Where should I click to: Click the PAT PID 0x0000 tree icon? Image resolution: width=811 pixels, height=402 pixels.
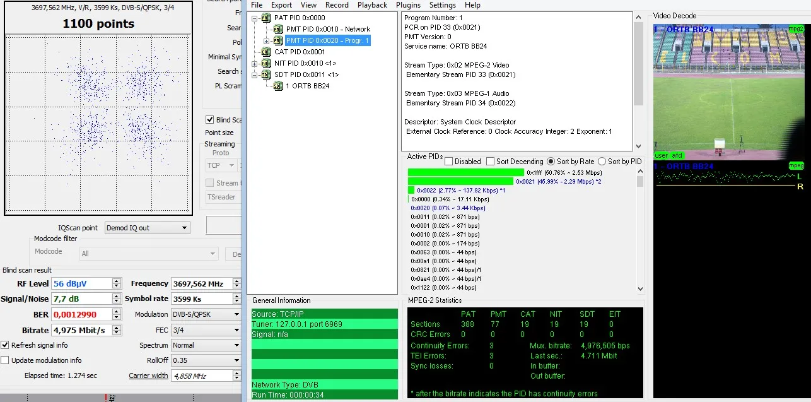coord(265,18)
